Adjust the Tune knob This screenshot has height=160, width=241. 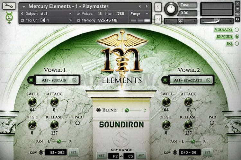tap(171, 9)
